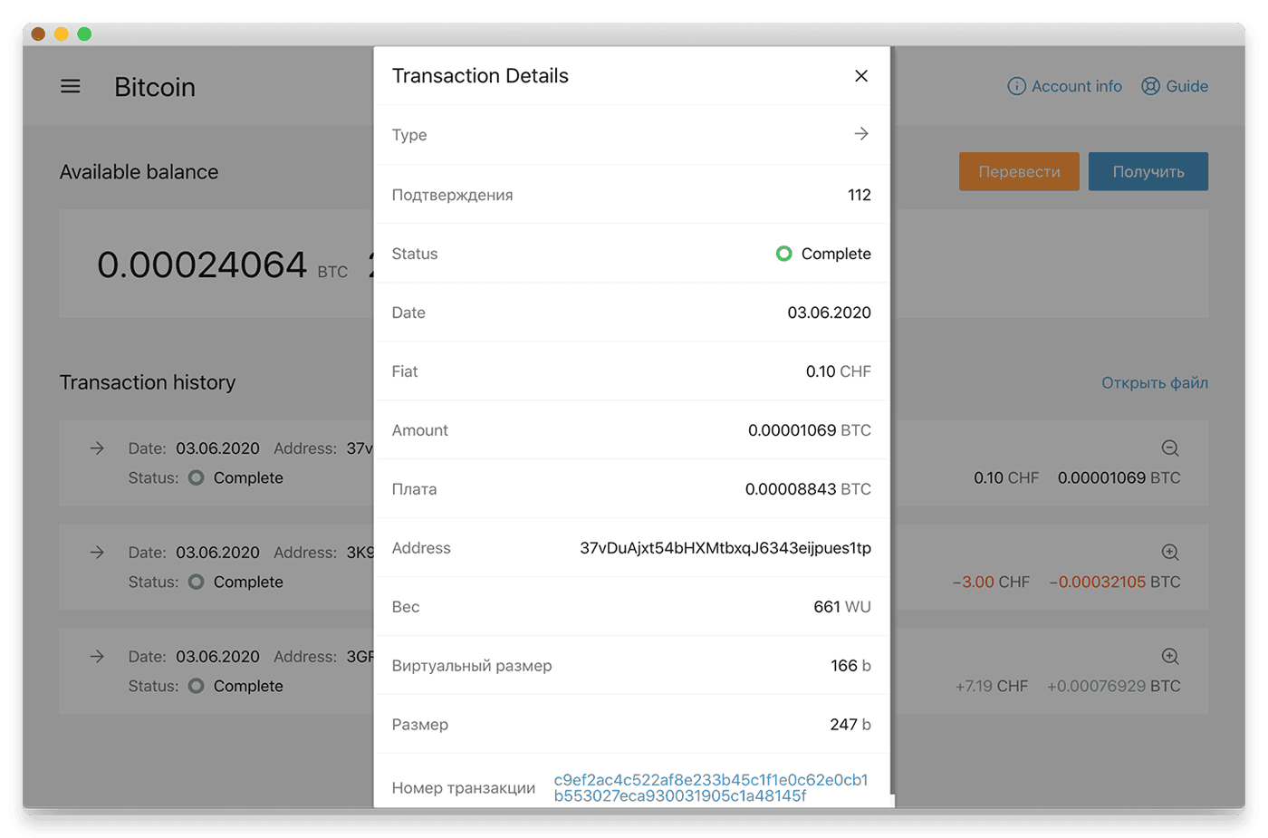1268x838 pixels.
Task: Expand details via zoom-in icon on −0.00032105 BTC row
Action: click(1170, 553)
